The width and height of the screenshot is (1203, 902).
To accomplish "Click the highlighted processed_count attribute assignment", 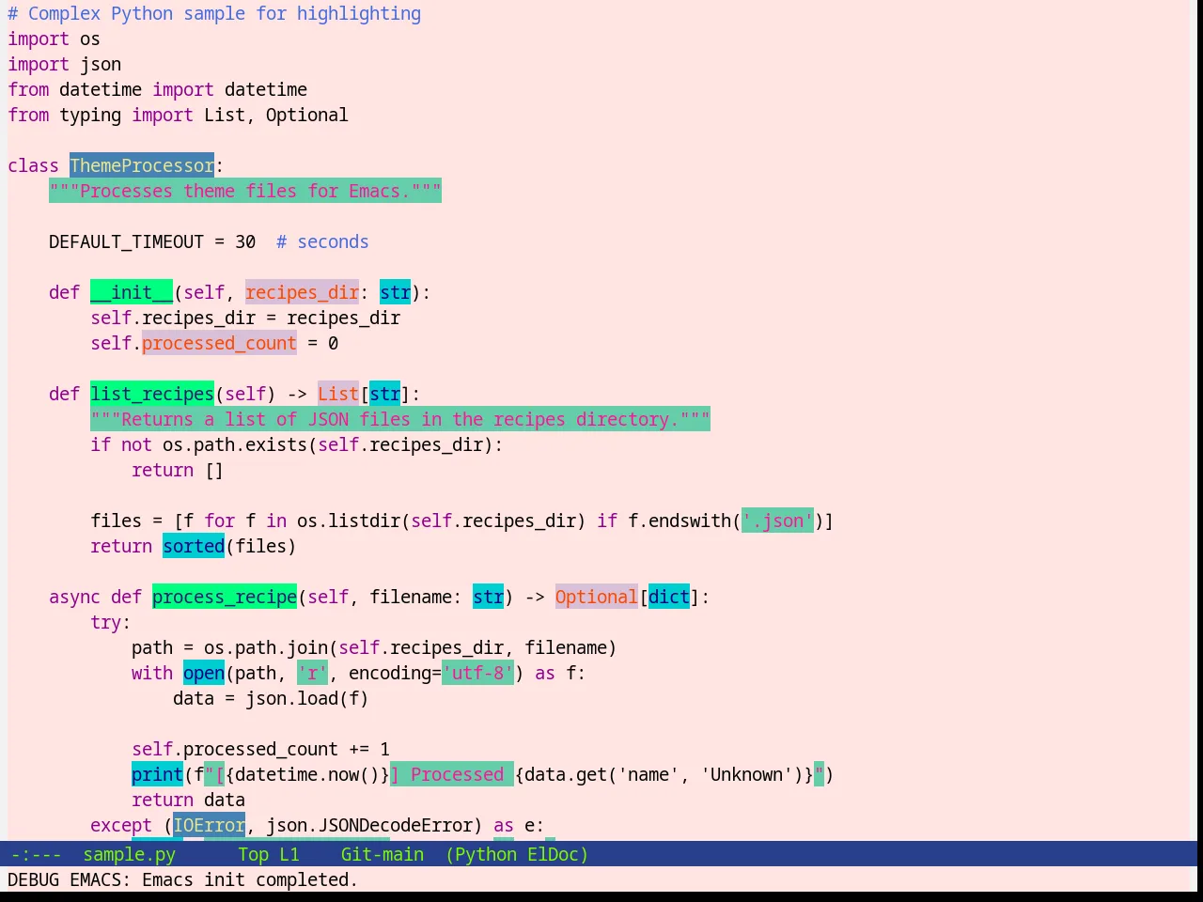I will (219, 343).
